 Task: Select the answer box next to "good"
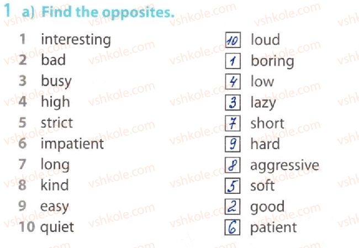pos(233,207)
